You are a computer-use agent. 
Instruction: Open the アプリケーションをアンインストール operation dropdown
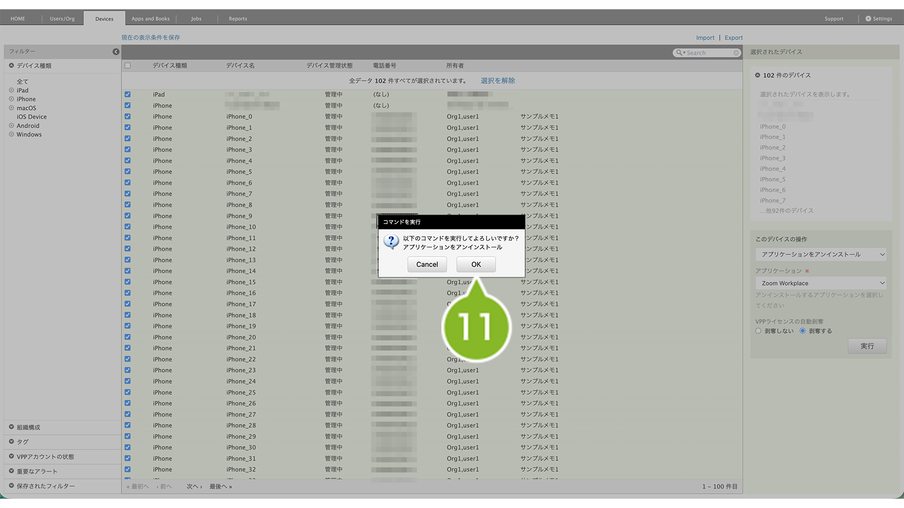tap(821, 255)
